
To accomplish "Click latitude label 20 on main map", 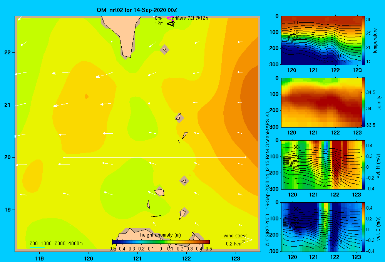I will point(8,157).
